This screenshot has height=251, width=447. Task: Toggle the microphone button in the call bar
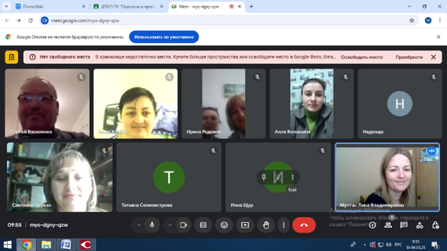click(x=152, y=225)
